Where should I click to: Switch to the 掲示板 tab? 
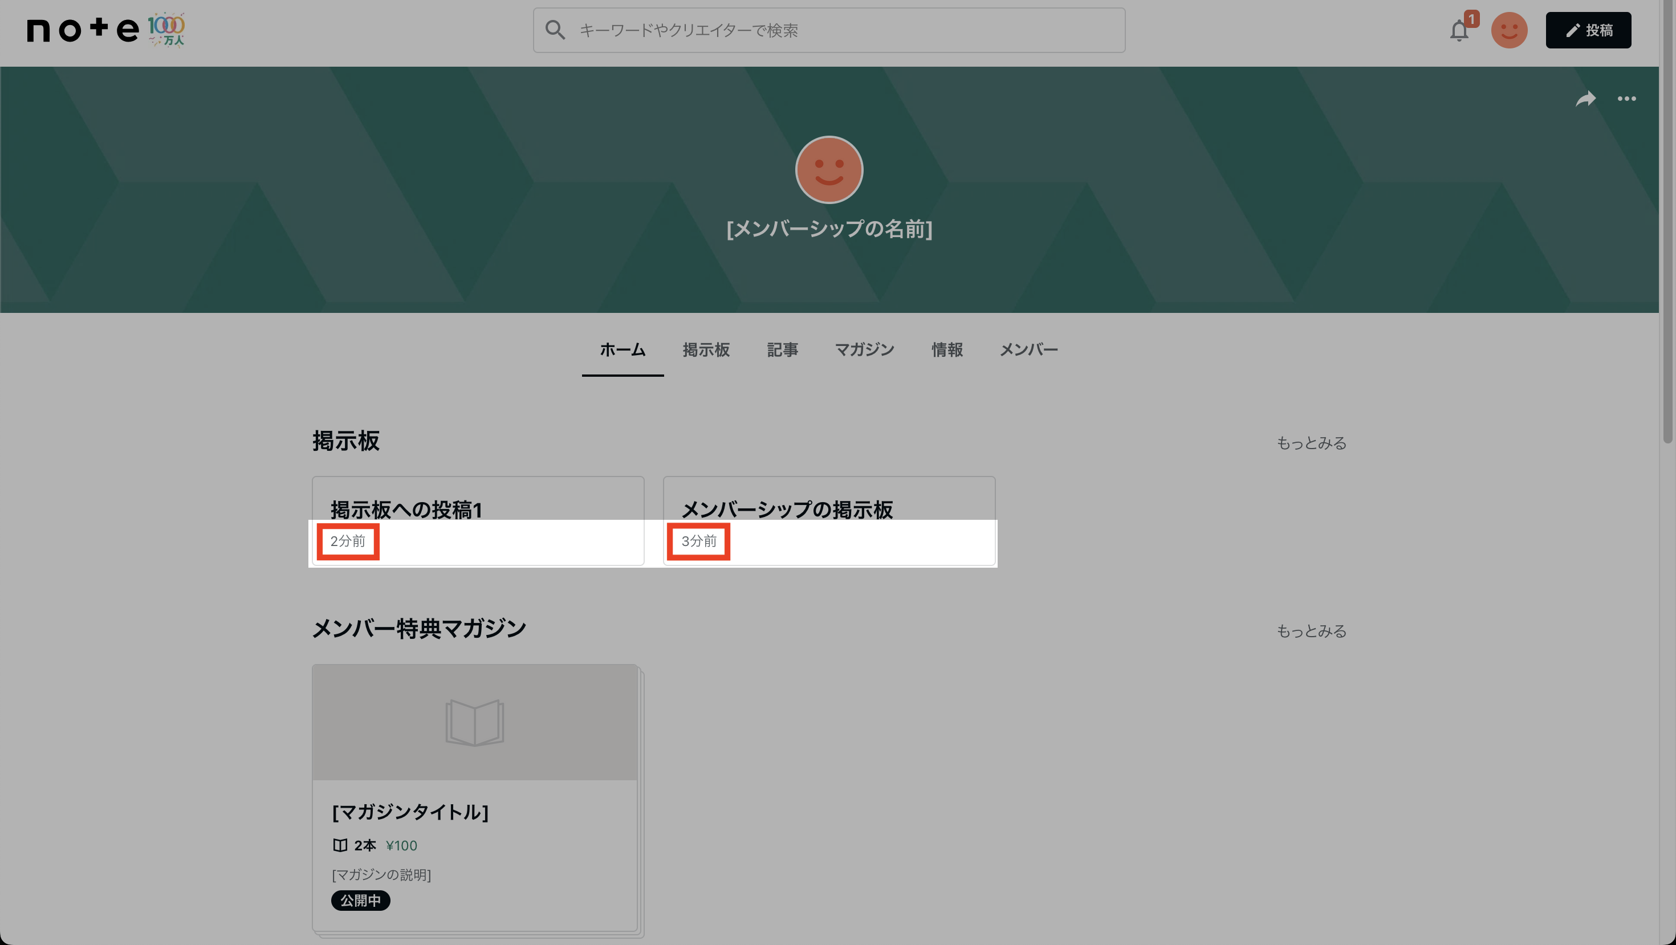pyautogui.click(x=706, y=350)
